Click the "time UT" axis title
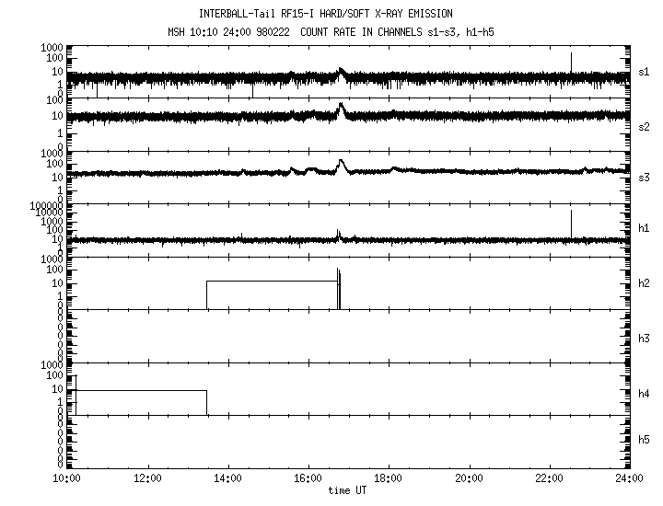Screen dimensions: 663x506 (x=347, y=490)
